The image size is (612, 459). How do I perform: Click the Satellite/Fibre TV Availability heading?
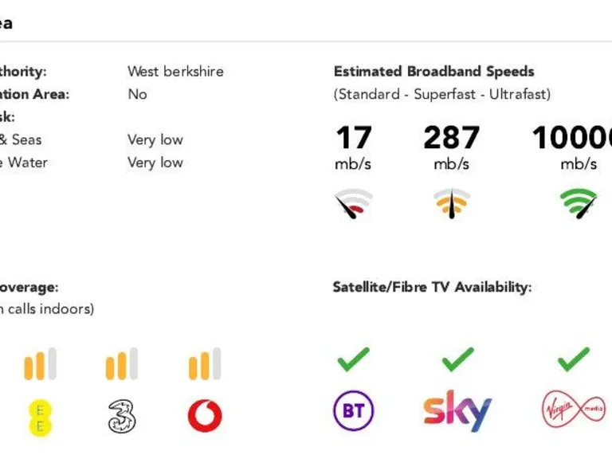432,287
